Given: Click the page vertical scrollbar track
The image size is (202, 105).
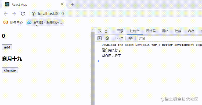Looking at the screenshot, I should coord(93,68).
